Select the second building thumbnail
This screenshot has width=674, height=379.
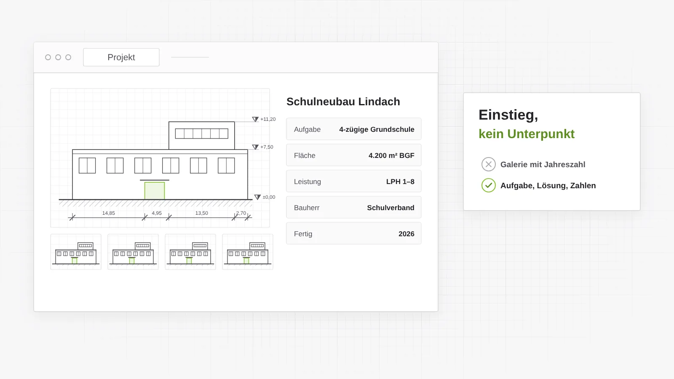click(x=133, y=252)
